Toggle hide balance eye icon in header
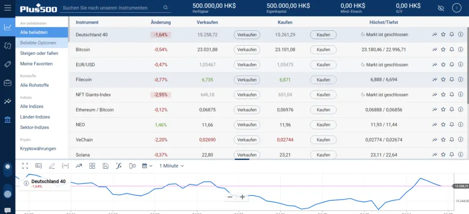 (440, 8)
